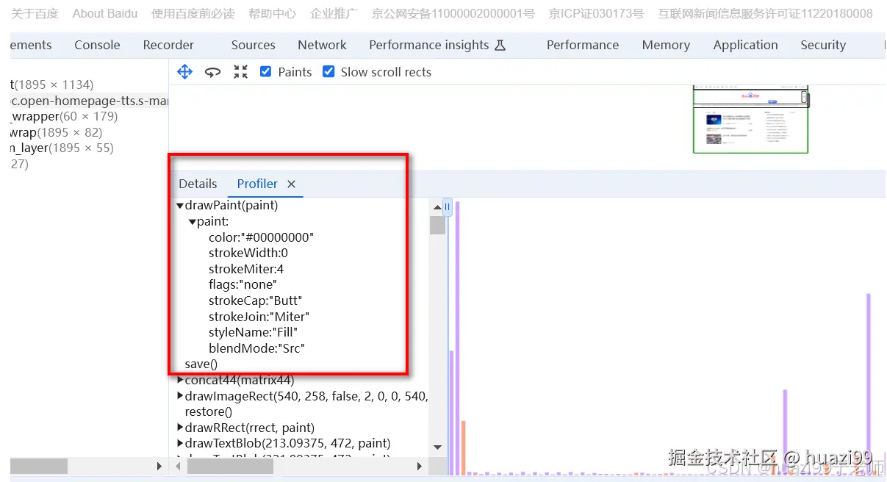Click the layer preview thumbnail

coord(750,119)
